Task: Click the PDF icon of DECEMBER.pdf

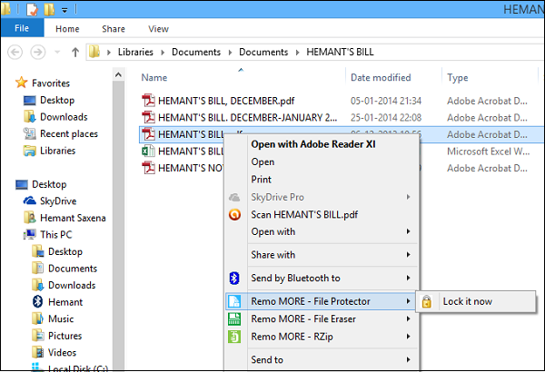Action: [x=148, y=101]
